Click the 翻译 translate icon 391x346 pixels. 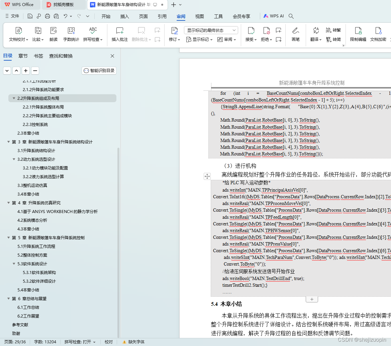316,34
